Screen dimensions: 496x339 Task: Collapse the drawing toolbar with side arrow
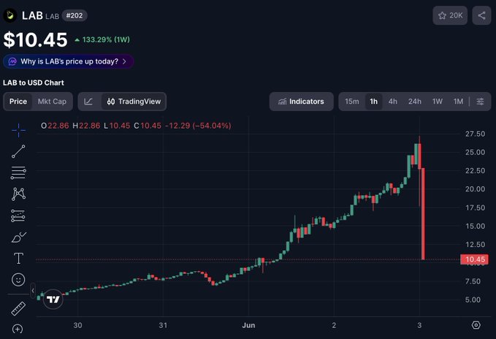coord(33,291)
